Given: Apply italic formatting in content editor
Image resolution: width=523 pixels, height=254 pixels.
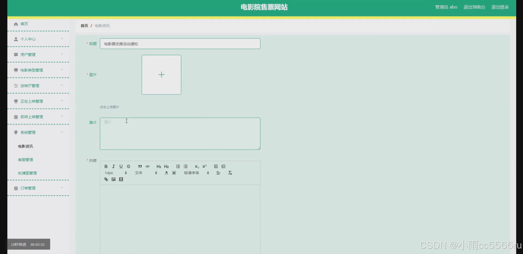Looking at the screenshot, I should [113, 166].
